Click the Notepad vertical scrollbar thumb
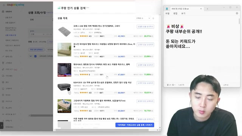This screenshot has height=136, width=242. (x=239, y=21)
